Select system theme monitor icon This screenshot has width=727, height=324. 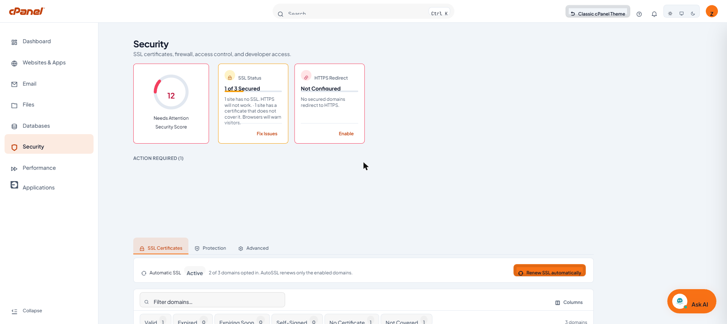click(682, 14)
